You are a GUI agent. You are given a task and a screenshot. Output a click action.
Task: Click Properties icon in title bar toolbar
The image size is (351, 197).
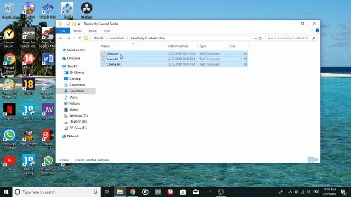point(68,24)
